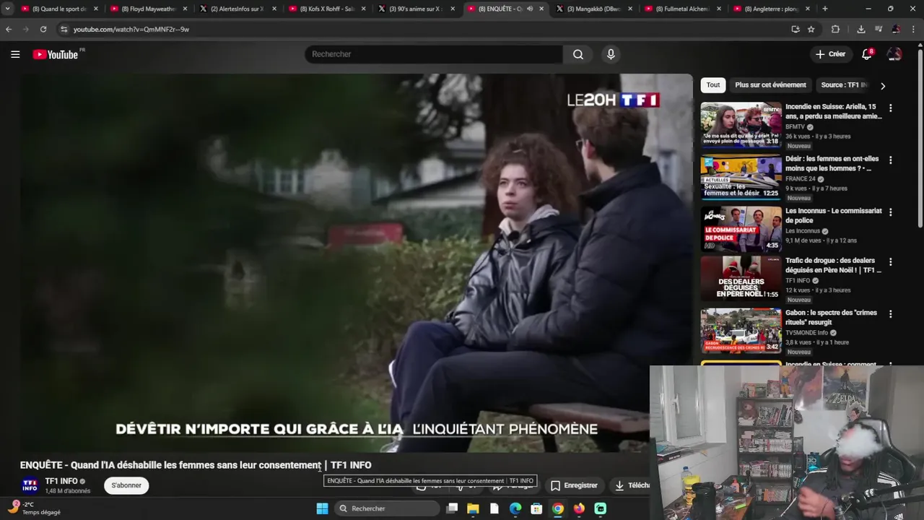This screenshot has height=520, width=924.
Task: Launch Microsoft Edge from the taskbar
Action: coord(515,508)
